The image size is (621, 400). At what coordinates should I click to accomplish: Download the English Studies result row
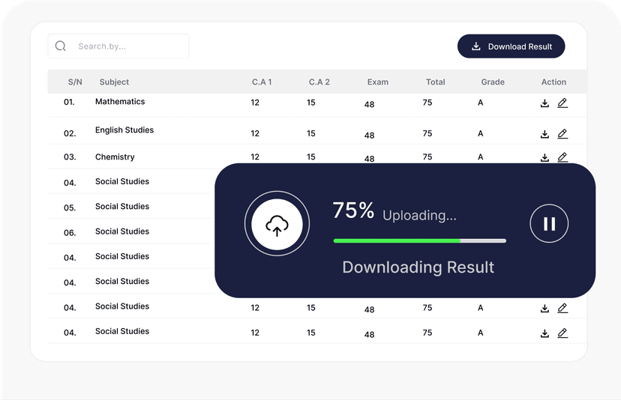point(545,134)
